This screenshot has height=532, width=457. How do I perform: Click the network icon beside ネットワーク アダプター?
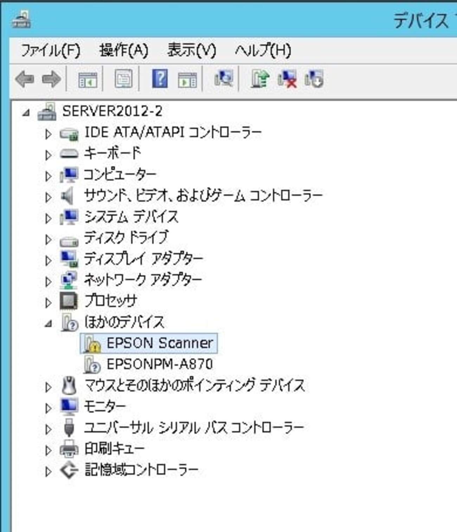(x=69, y=280)
